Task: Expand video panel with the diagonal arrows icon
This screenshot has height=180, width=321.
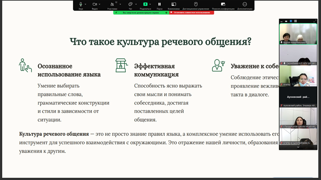Action: pos(315,21)
